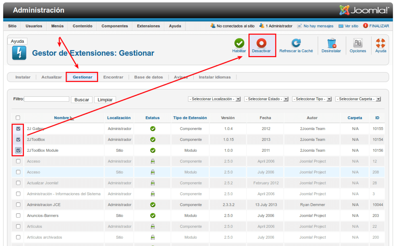Click status icon for 2JToolBox component

153,140
